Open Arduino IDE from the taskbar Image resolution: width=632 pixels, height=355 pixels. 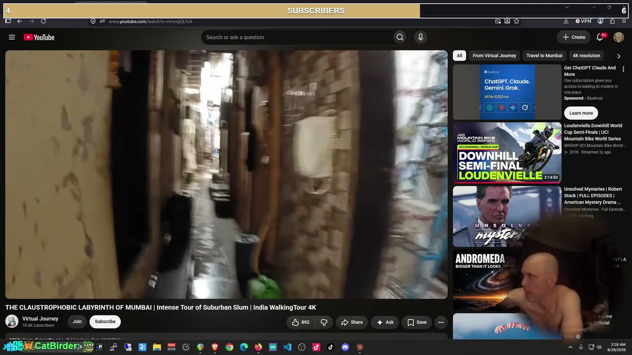coord(273,347)
